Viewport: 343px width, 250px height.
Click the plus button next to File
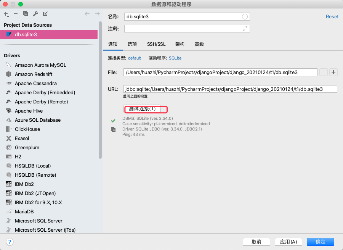pyautogui.click(x=333, y=72)
